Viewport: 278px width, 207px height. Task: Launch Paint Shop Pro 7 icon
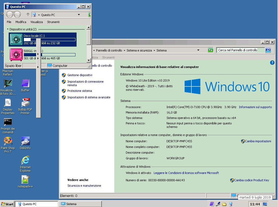coord(8,145)
